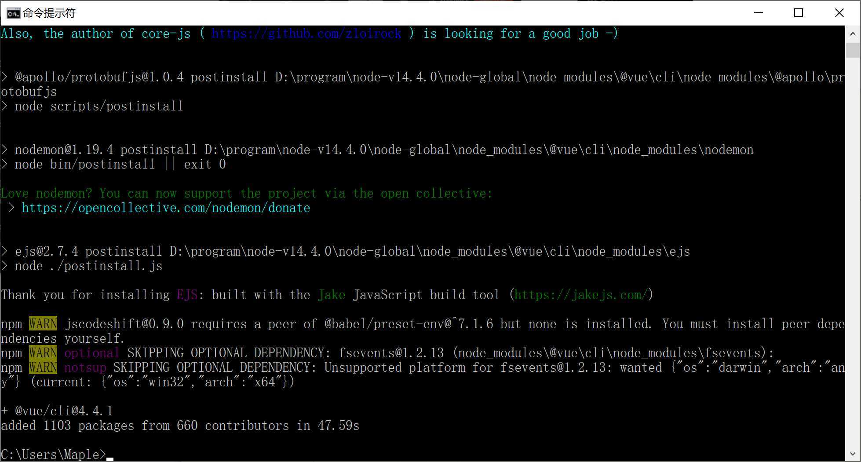Maximize the Command Prompt window

point(799,13)
